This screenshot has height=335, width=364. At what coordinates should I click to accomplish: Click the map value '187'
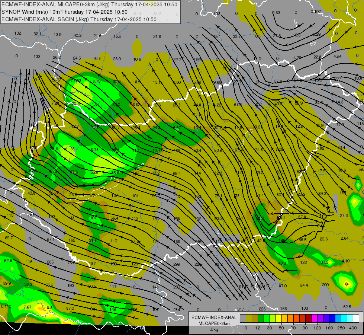click(x=92, y=264)
